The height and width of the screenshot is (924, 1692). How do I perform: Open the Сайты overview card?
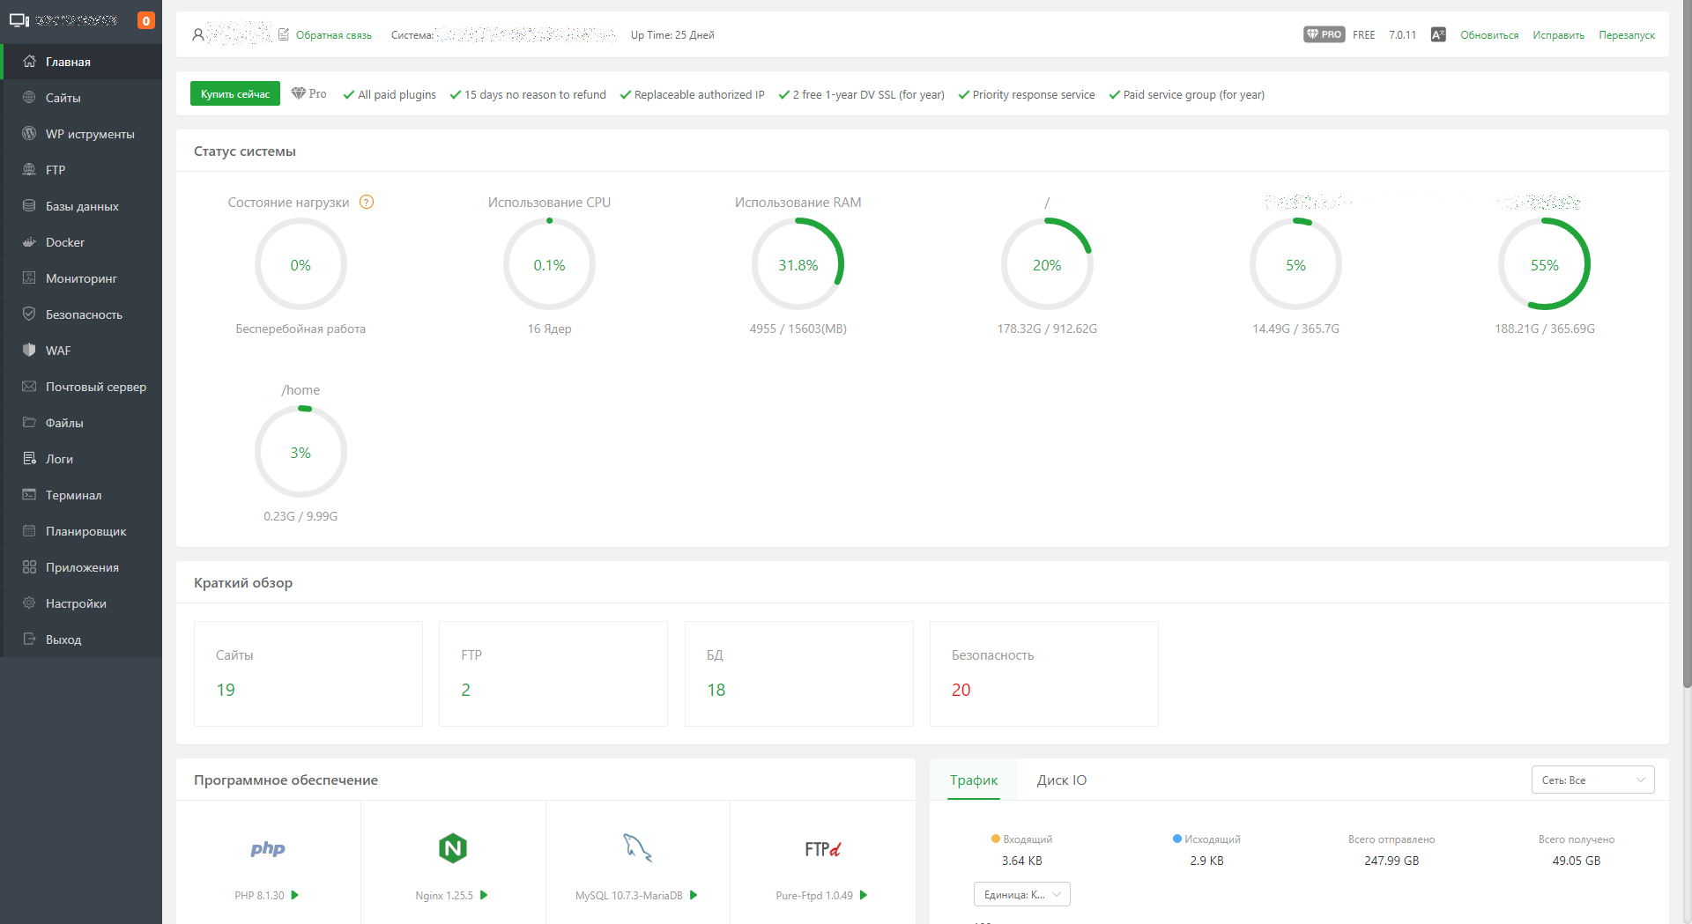[x=308, y=674]
